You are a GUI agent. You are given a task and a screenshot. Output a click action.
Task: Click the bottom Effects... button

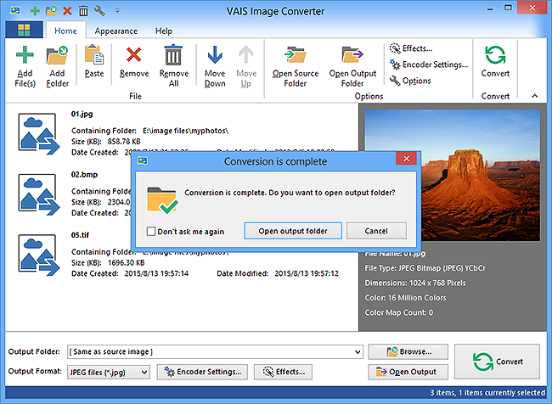[x=283, y=372]
